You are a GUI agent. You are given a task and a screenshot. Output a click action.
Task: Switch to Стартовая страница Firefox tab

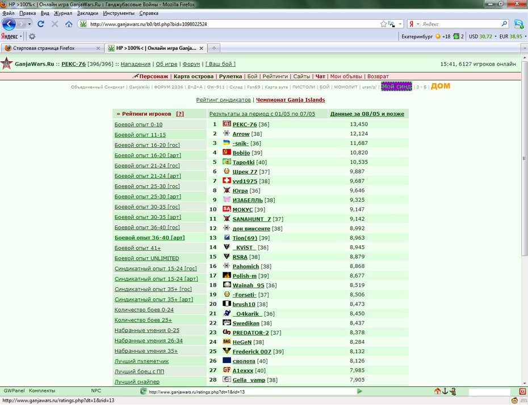44,48
